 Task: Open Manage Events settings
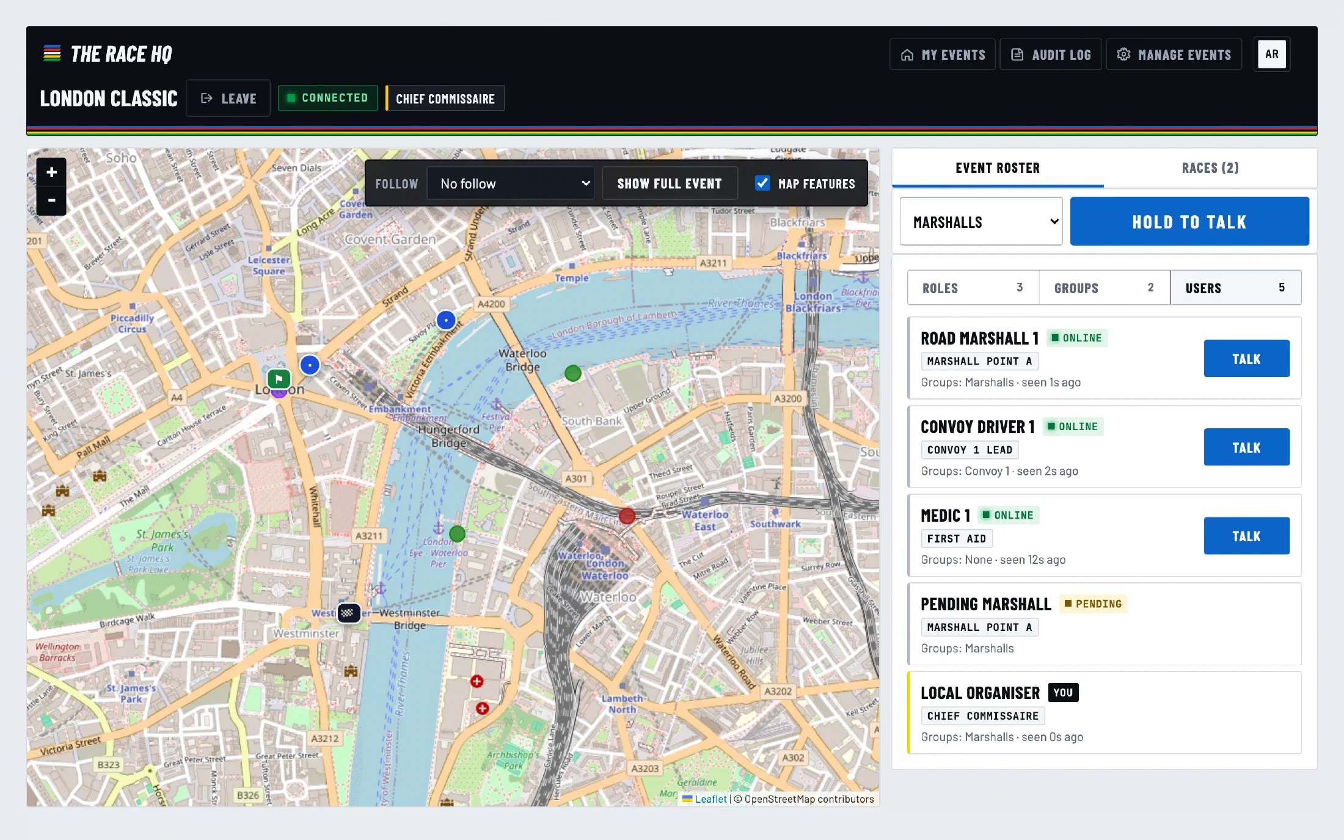[1174, 54]
